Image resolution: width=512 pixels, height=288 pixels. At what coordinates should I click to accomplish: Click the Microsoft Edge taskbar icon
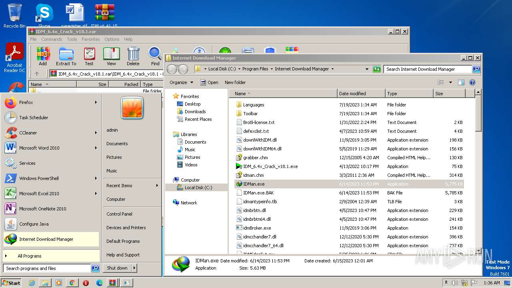[x=99, y=283]
